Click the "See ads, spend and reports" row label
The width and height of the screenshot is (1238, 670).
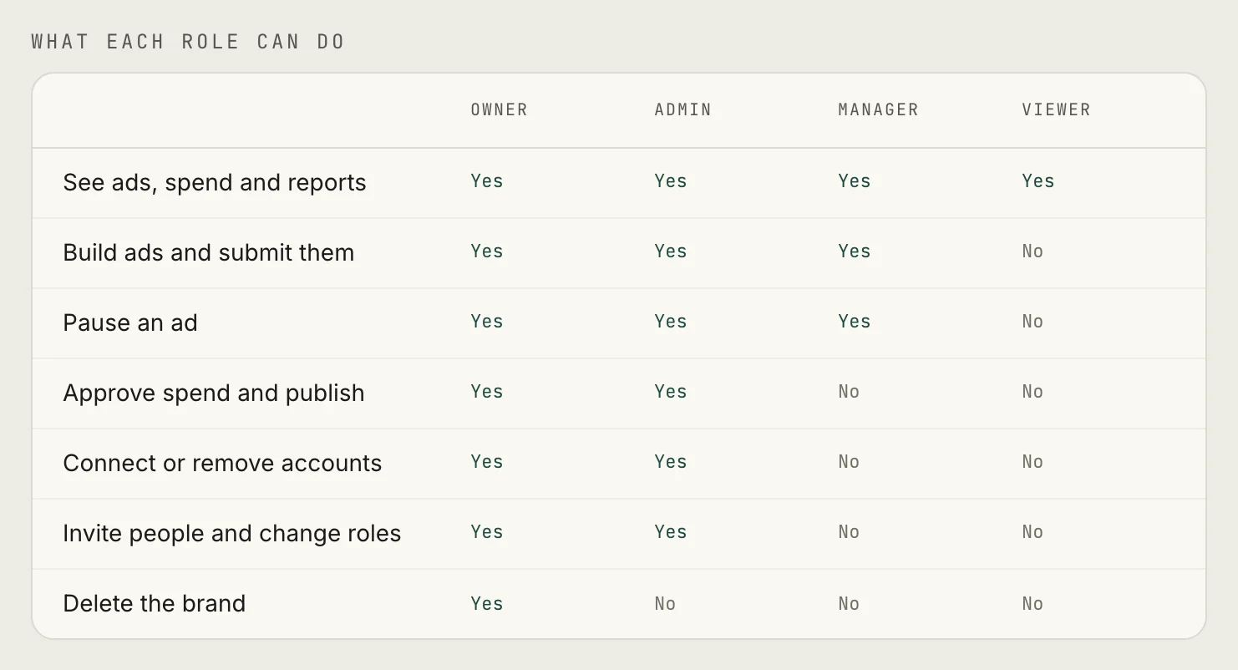pos(215,183)
